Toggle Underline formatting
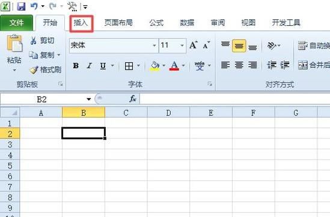Image resolution: width=330 pixels, height=217 pixels. [x=103, y=66]
